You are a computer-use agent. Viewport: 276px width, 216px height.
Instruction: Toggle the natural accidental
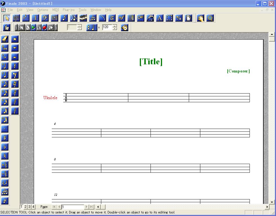click(5, 156)
